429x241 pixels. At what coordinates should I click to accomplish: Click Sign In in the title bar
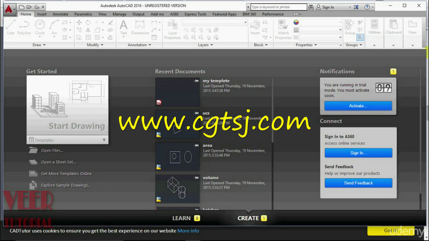coord(328,7)
